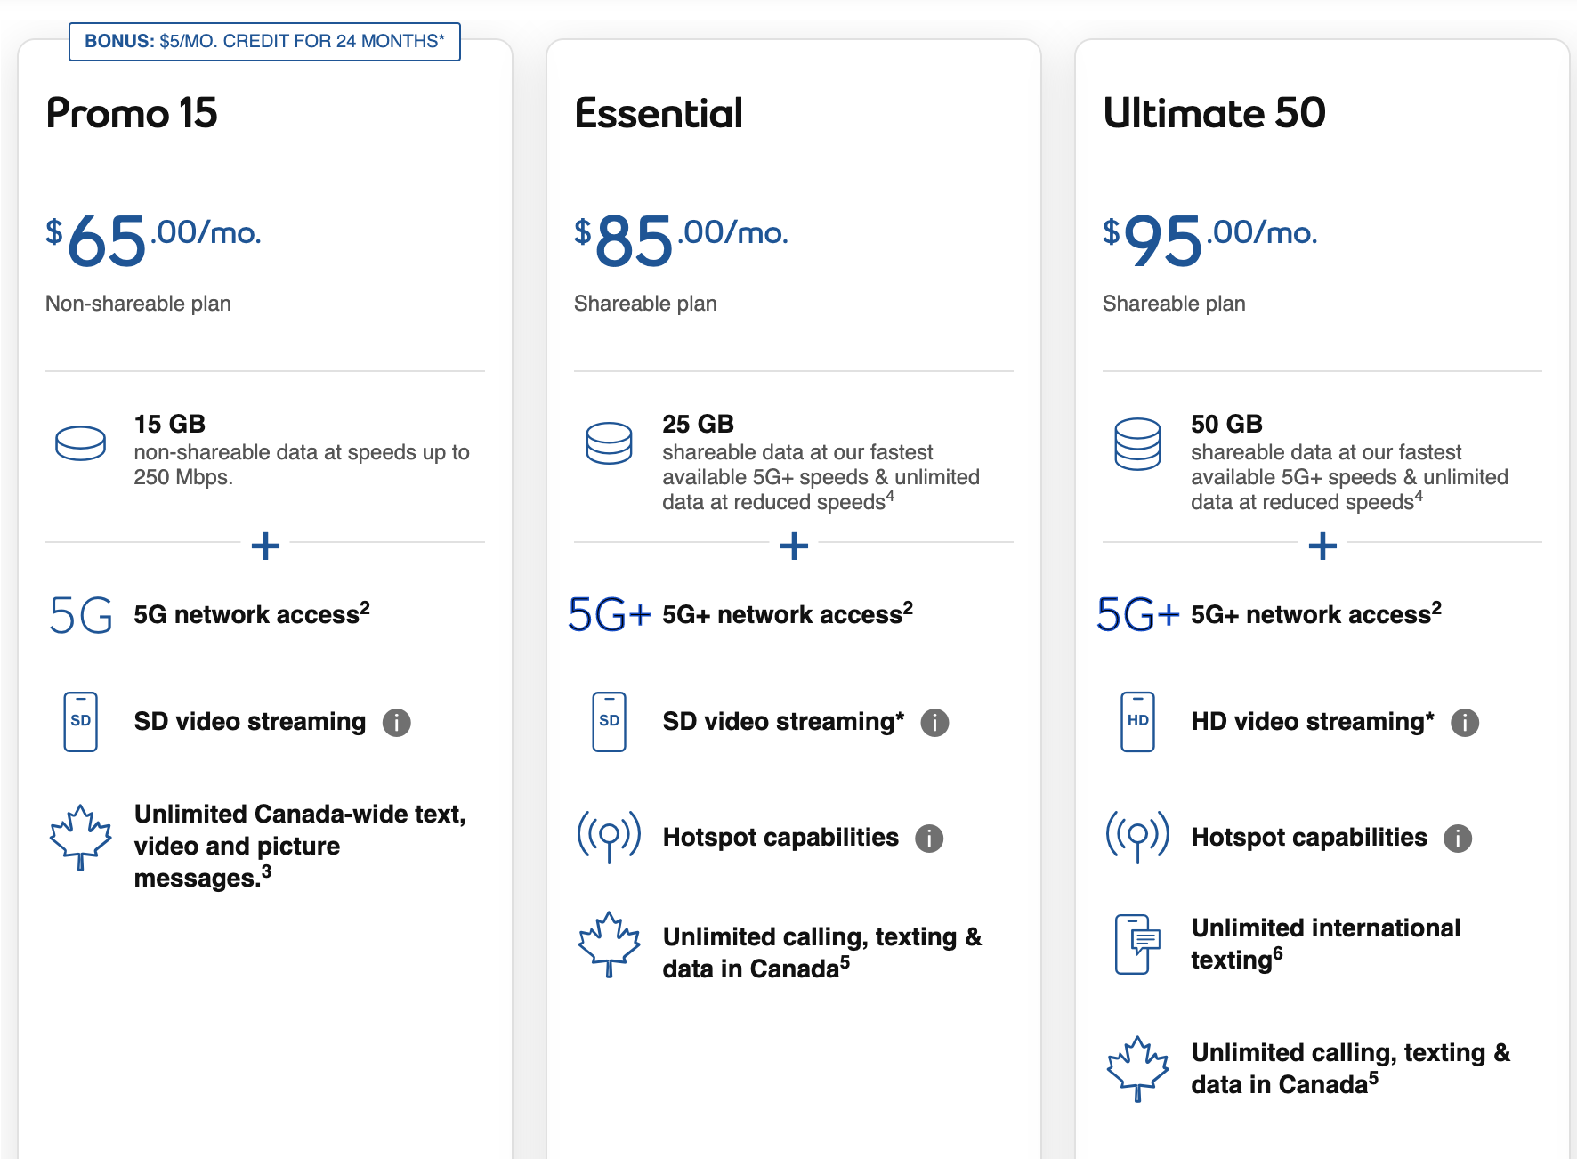Viewport: 1577px width, 1159px height.
Task: Click the SD phone icon in Essential plan
Action: [x=609, y=722]
